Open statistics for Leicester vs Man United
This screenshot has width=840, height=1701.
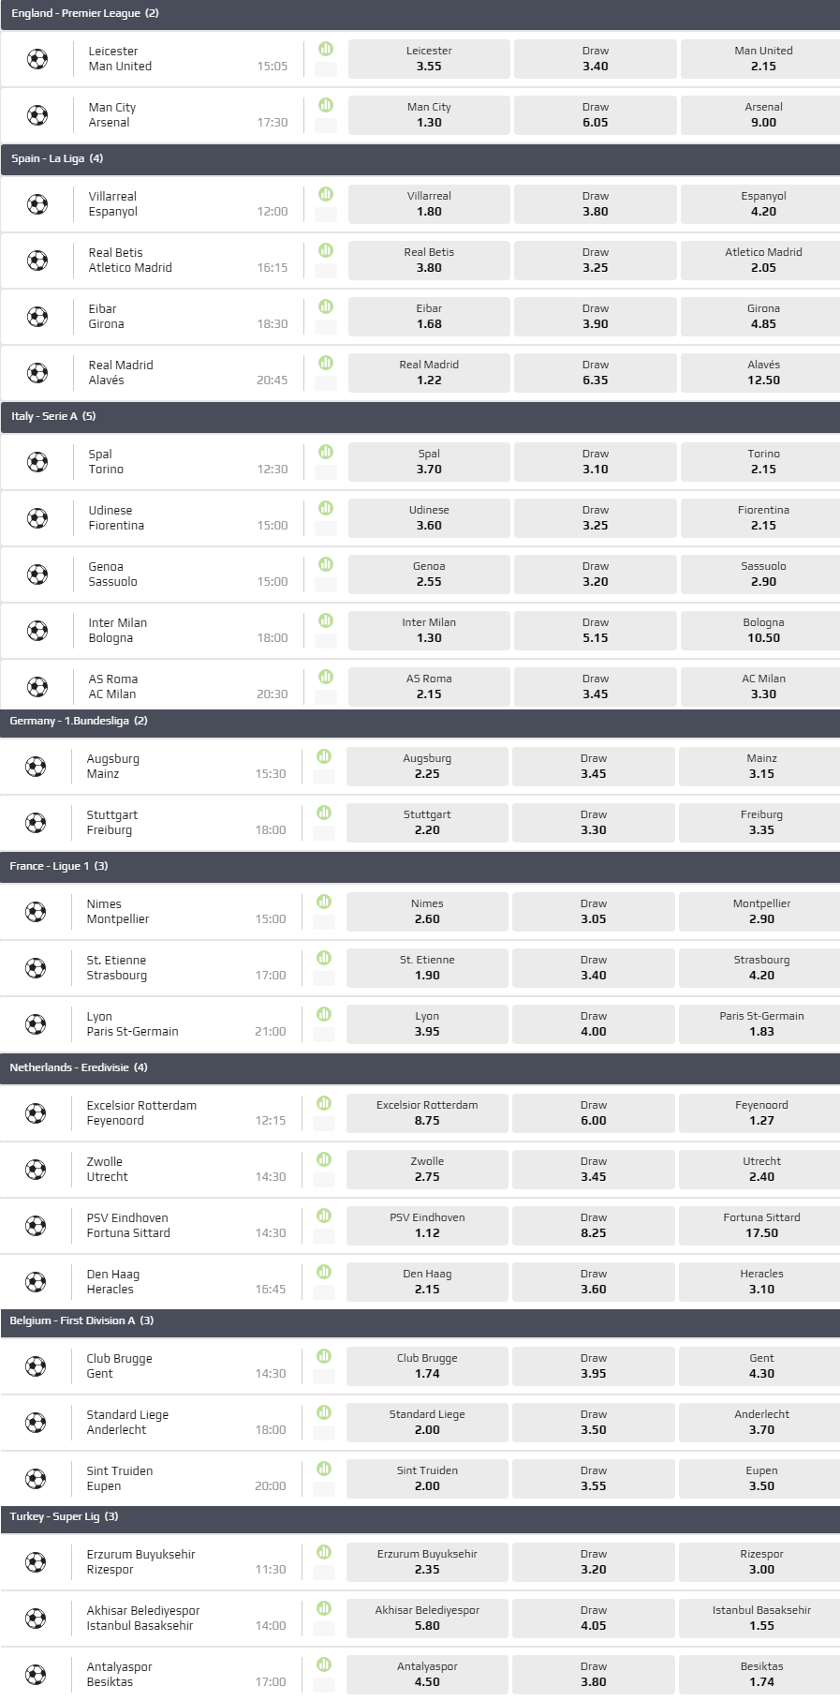tap(326, 49)
